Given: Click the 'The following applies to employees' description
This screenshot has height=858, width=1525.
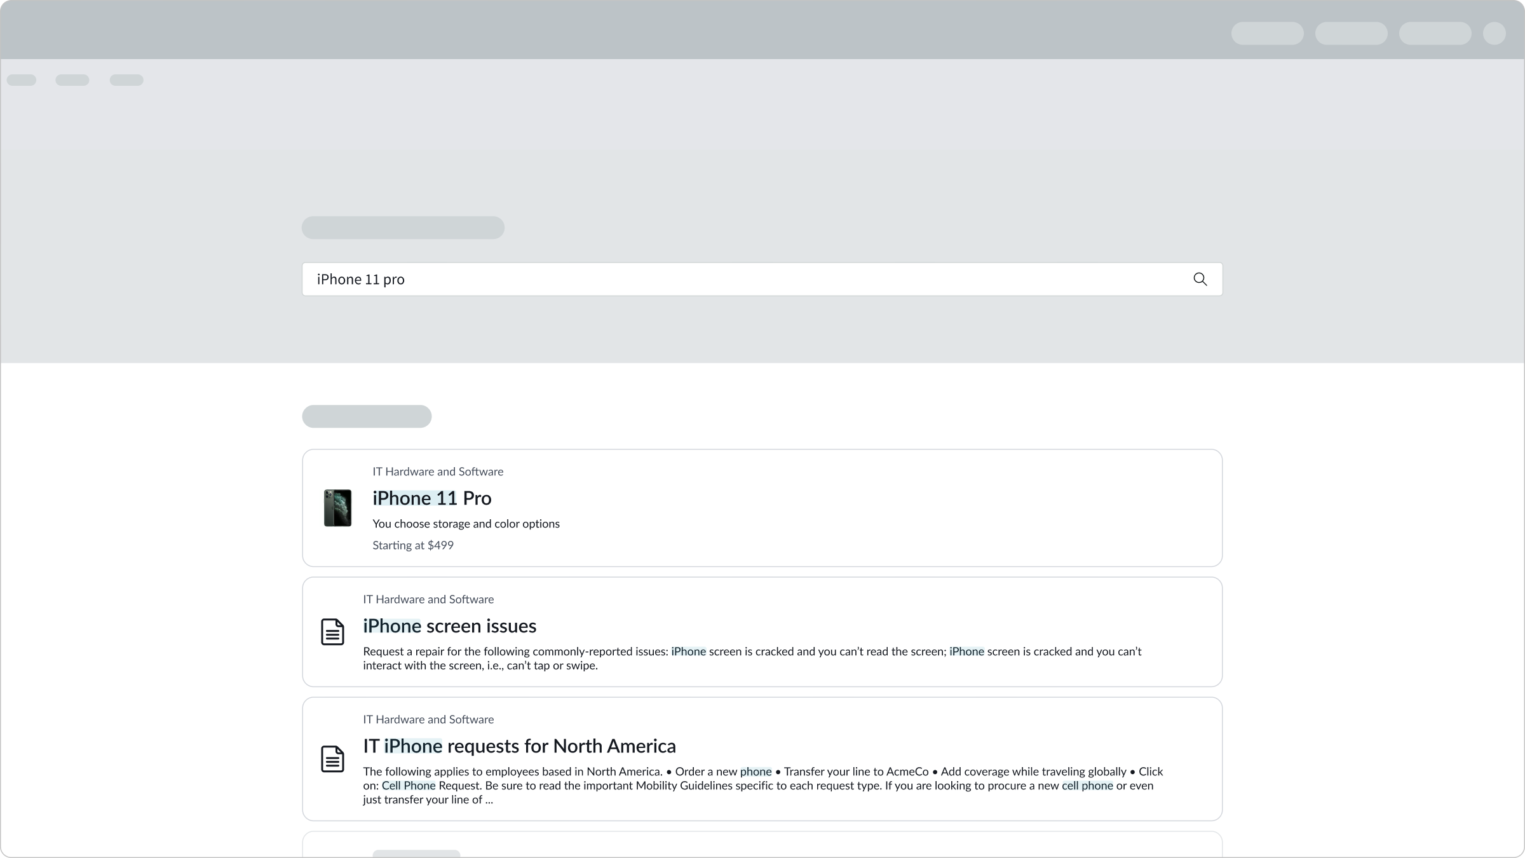Looking at the screenshot, I should point(762,786).
